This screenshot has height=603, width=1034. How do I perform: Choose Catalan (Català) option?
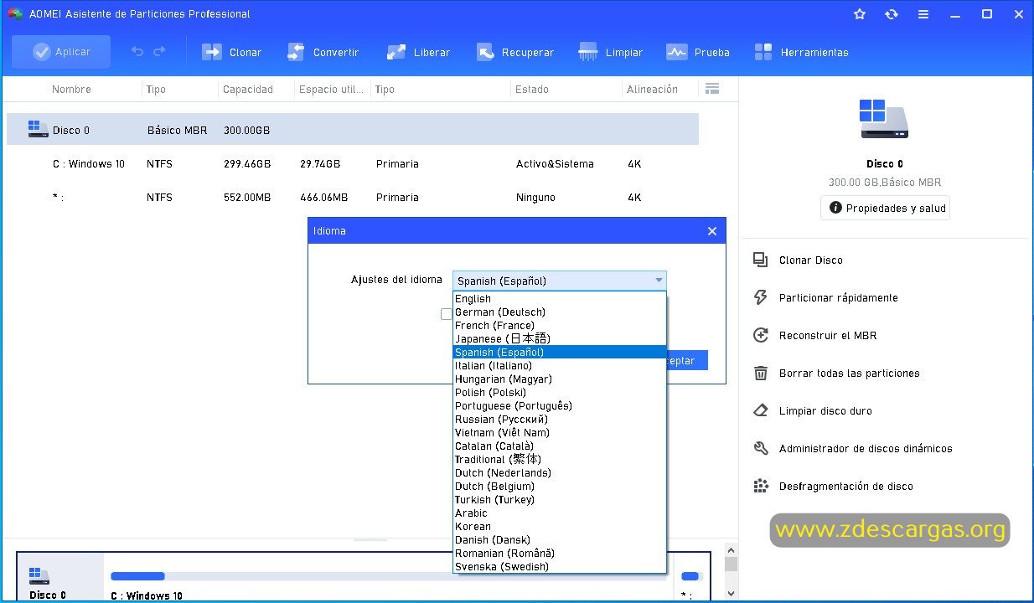[560, 446]
